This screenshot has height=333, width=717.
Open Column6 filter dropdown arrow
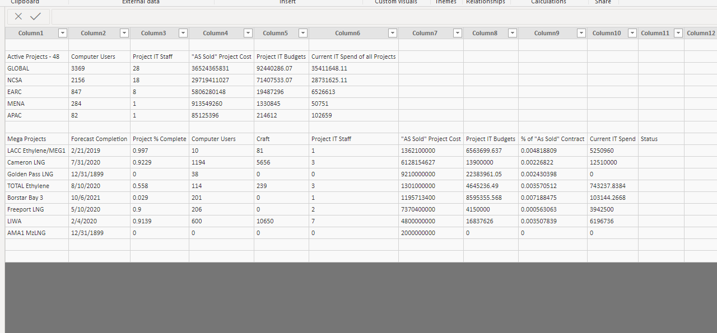coord(392,33)
